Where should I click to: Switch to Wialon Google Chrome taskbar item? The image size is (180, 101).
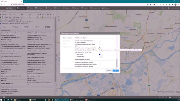point(62,100)
